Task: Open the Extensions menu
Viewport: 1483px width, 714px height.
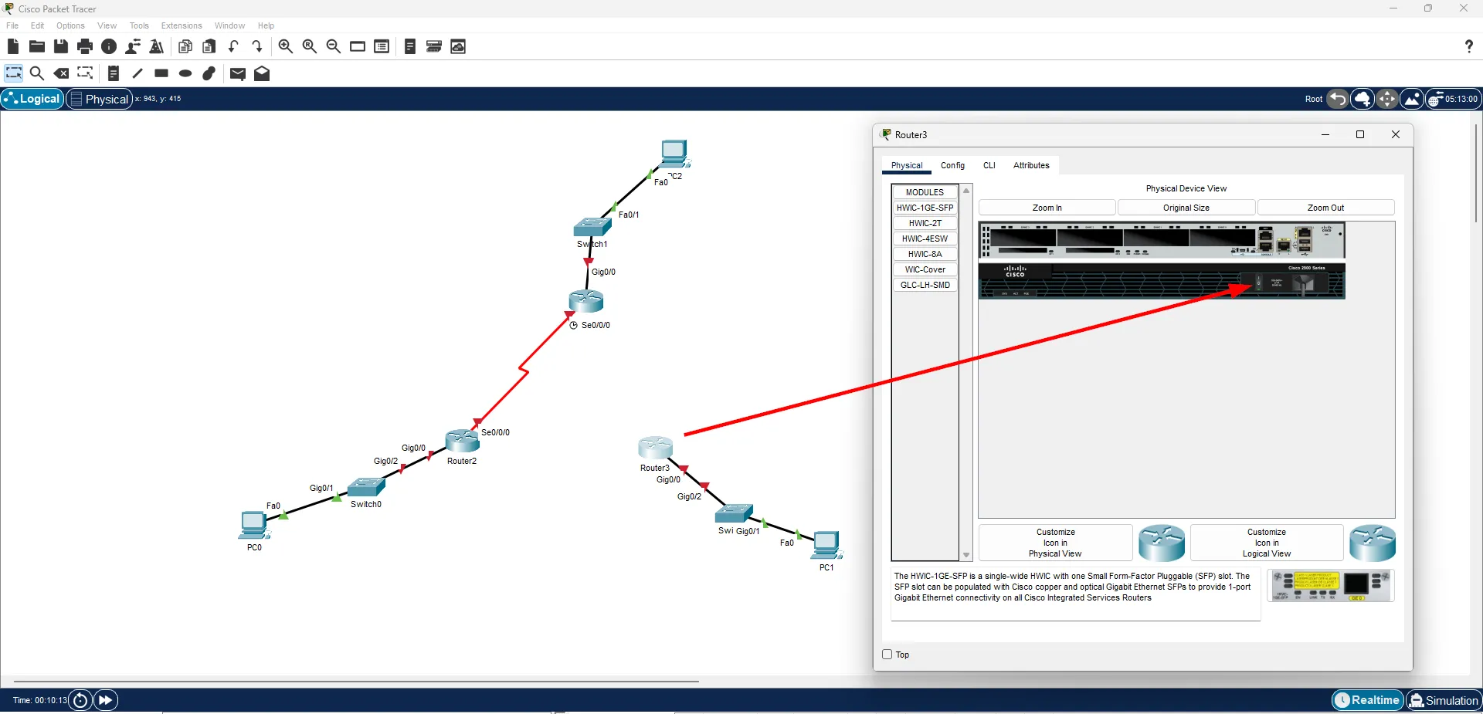Action: (182, 25)
